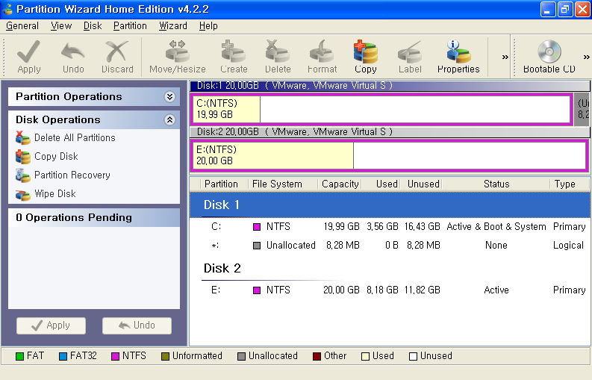
Task: Open the Help menu
Action: tap(208, 25)
